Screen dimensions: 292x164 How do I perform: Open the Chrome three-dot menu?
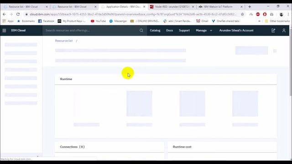pyautogui.click(x=288, y=14)
